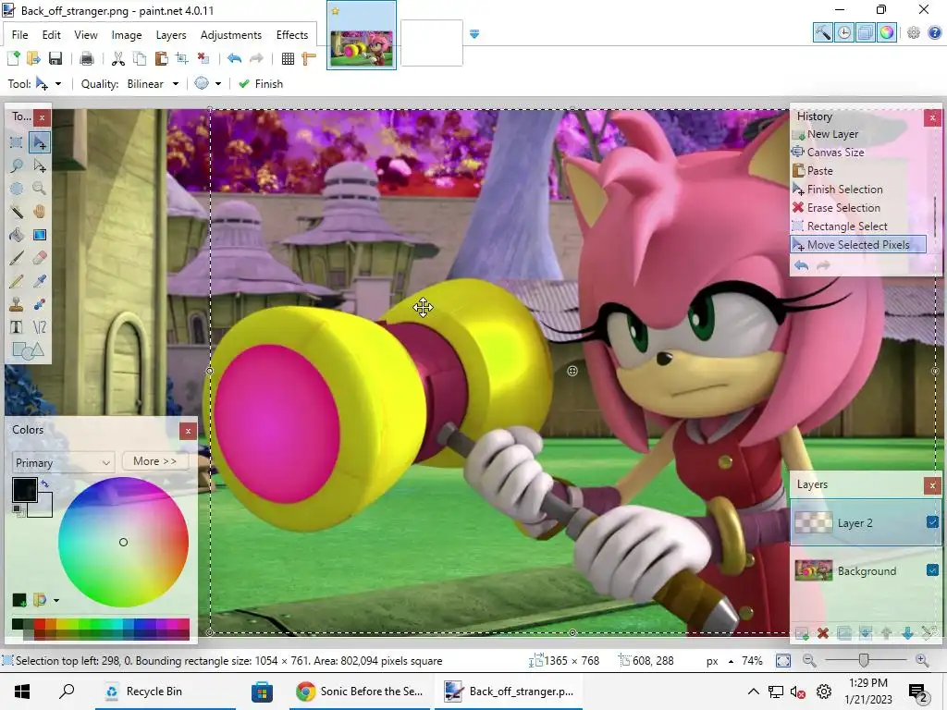
Task: Open the palette menu dropdown arrow
Action: coord(56,600)
